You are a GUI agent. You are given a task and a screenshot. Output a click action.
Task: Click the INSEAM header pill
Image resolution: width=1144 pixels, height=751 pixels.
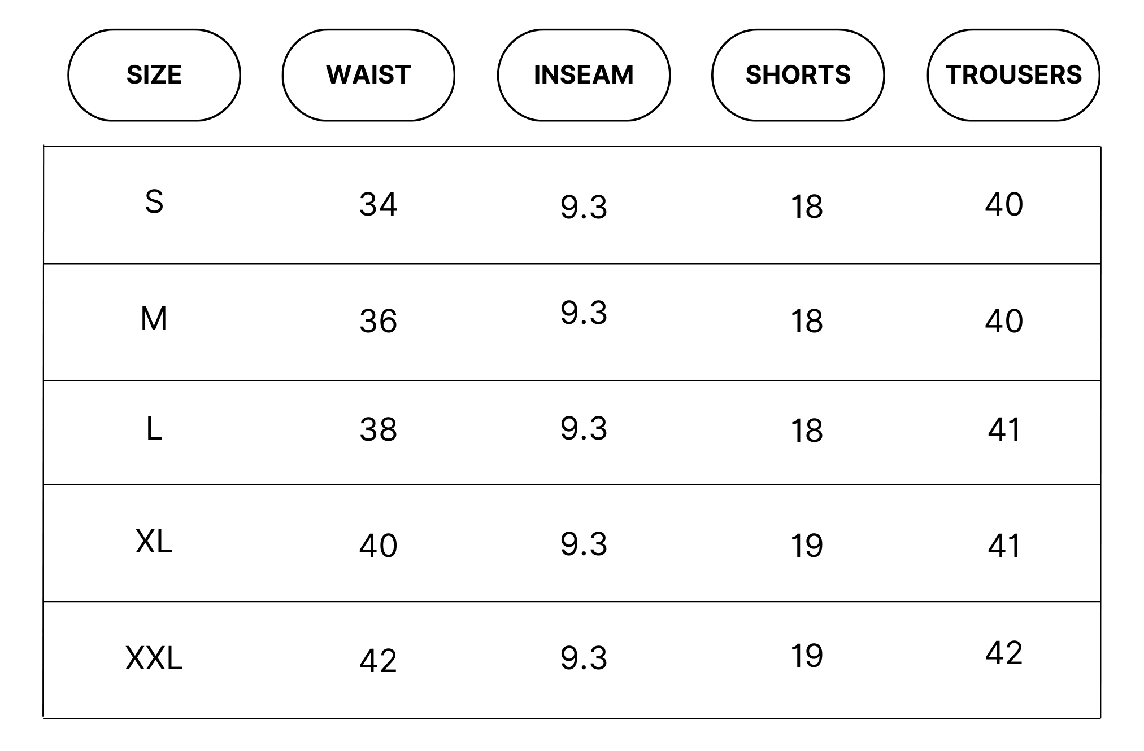(584, 75)
